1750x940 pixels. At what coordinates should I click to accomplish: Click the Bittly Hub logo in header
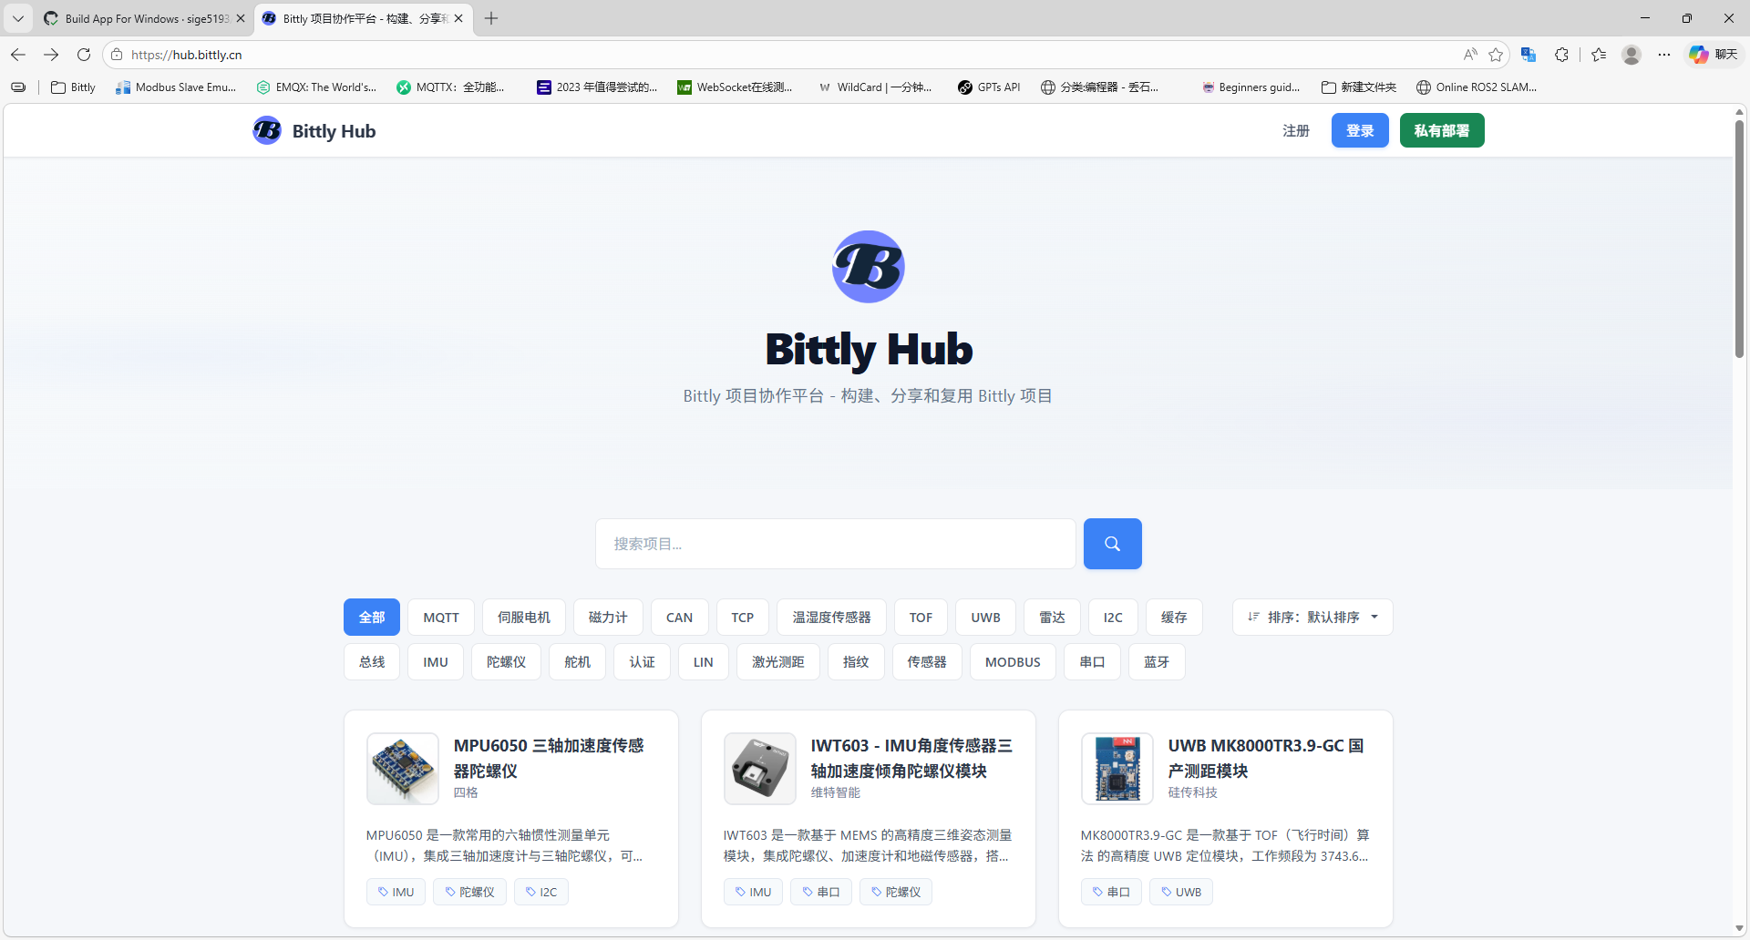[x=314, y=131]
